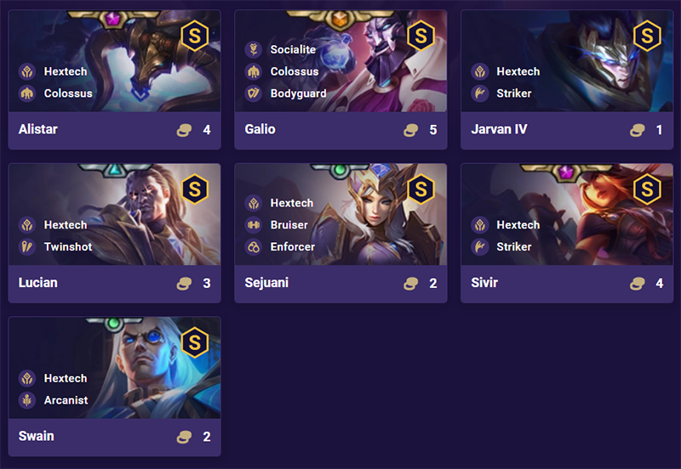Image resolution: width=681 pixels, height=469 pixels.
Task: Click the gold coin cost icon for Galio
Action: click(x=411, y=130)
